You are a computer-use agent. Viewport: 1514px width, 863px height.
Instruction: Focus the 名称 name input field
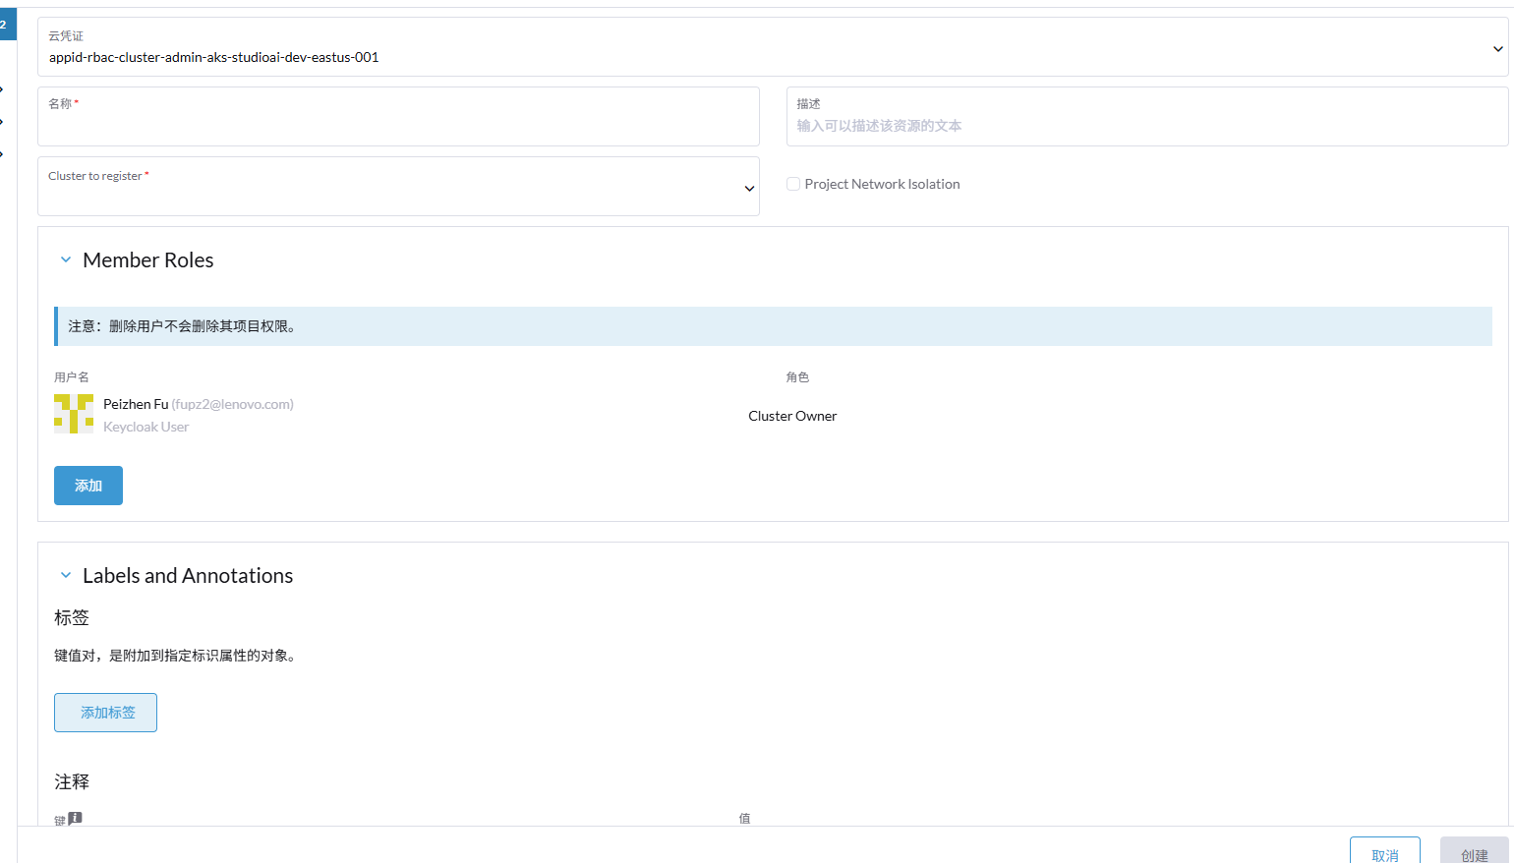point(398,126)
